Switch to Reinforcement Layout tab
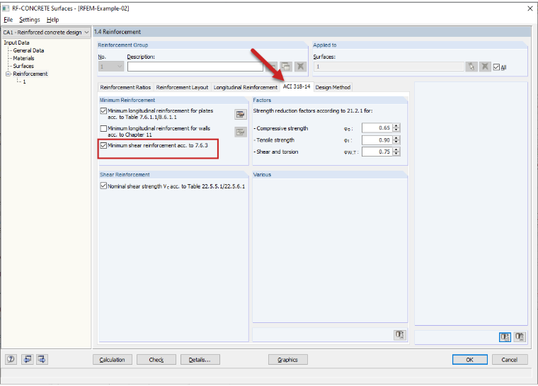Image resolution: width=538 pixels, height=386 pixels. tap(182, 87)
